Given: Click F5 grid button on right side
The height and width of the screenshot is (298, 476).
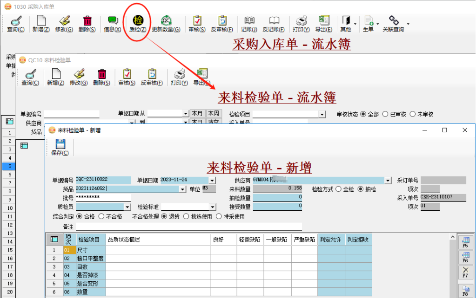Looking at the screenshot, I should (x=465, y=242).
